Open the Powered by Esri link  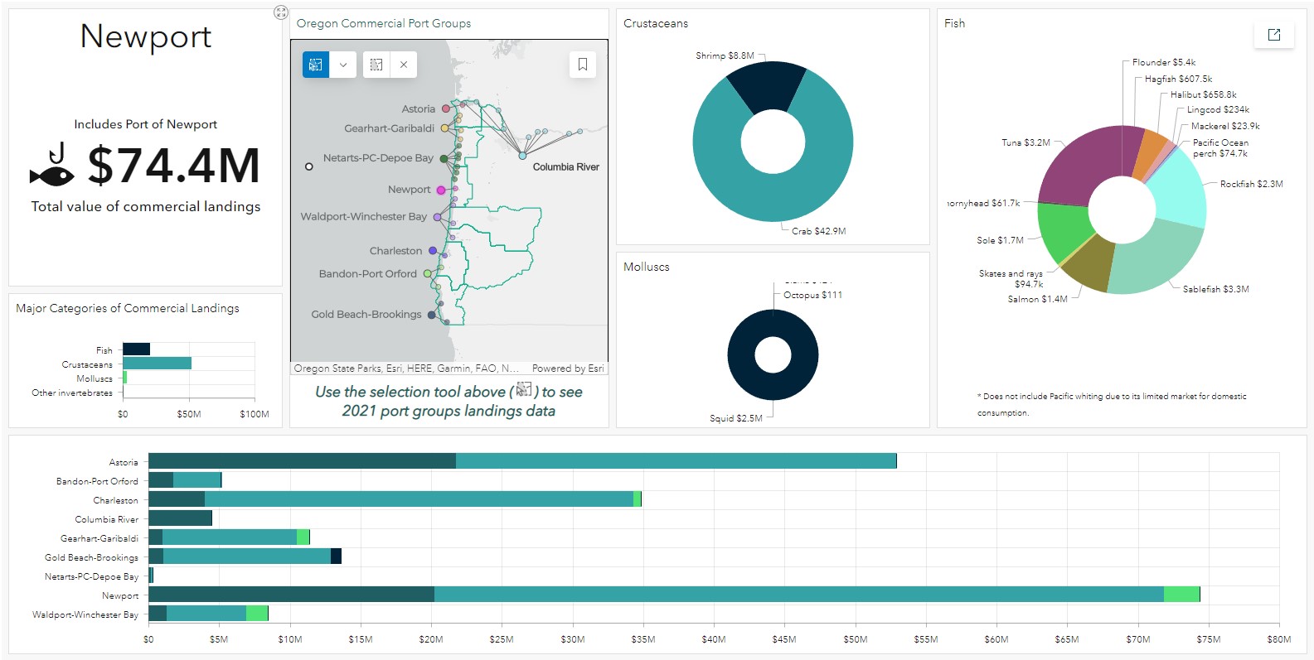coord(568,369)
